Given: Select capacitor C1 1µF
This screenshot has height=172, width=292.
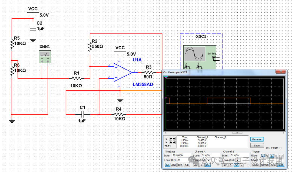Looking at the screenshot, I should 82,114.
